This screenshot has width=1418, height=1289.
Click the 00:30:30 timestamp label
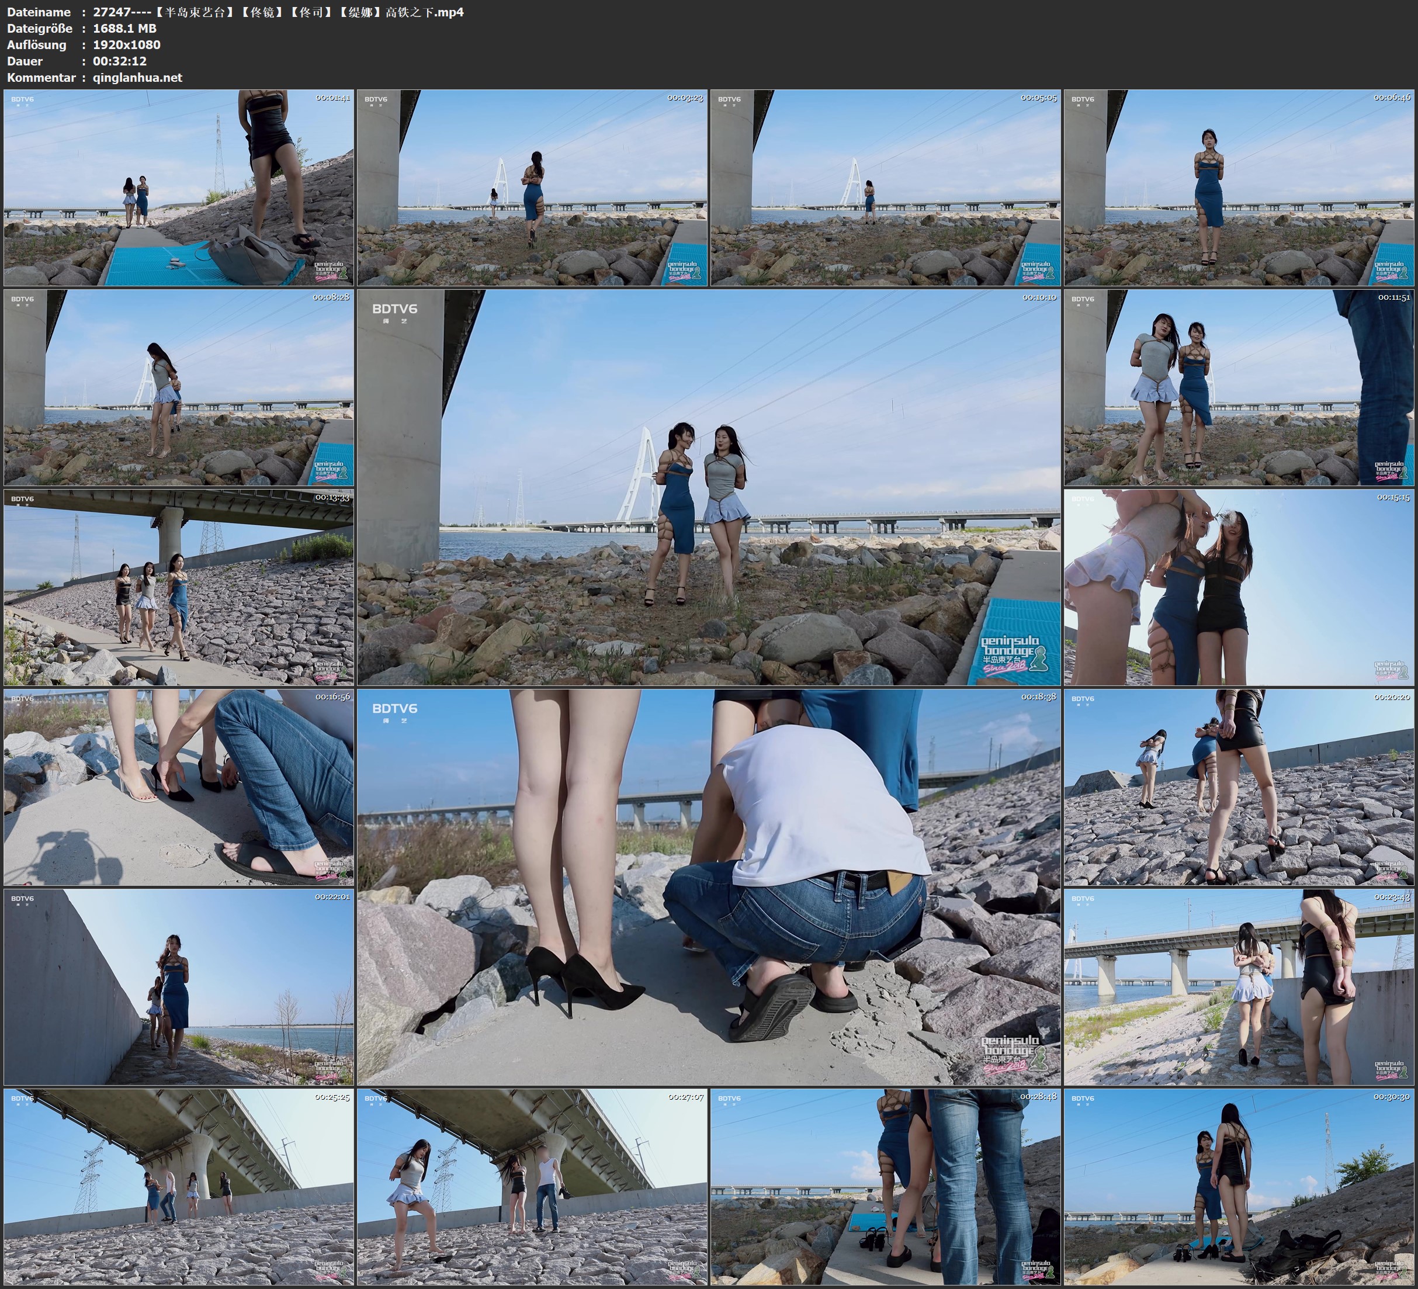click(x=1393, y=1097)
